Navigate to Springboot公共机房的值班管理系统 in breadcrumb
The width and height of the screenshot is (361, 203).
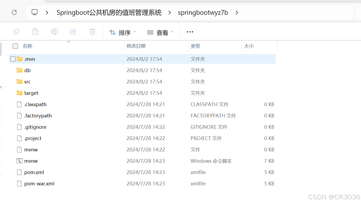[x=109, y=12]
